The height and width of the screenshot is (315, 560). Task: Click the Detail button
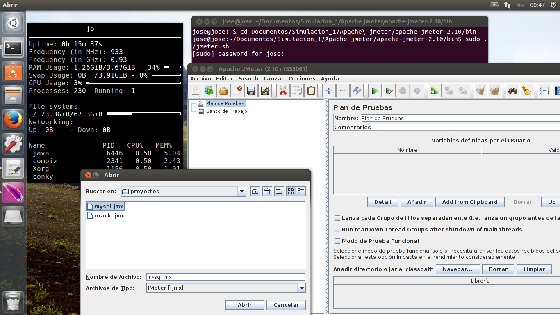[x=383, y=202]
